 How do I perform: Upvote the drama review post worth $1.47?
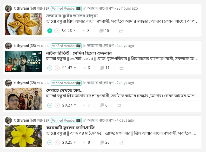50,68
